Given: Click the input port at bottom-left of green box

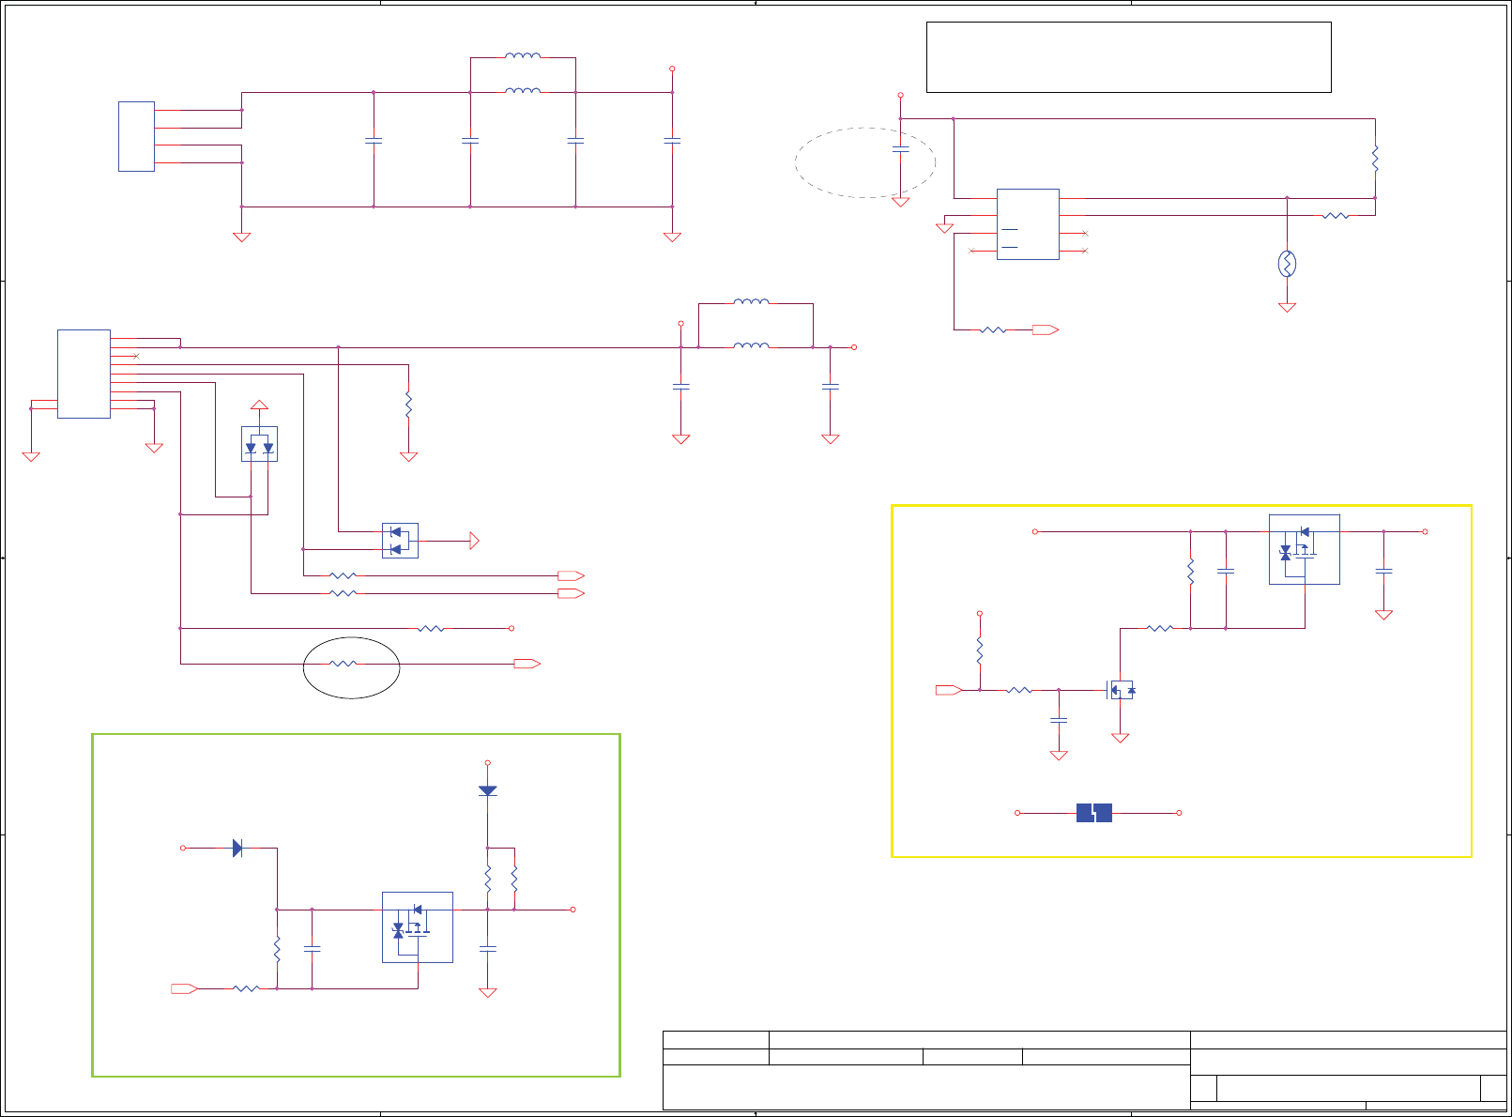Looking at the screenshot, I should coord(184,988).
